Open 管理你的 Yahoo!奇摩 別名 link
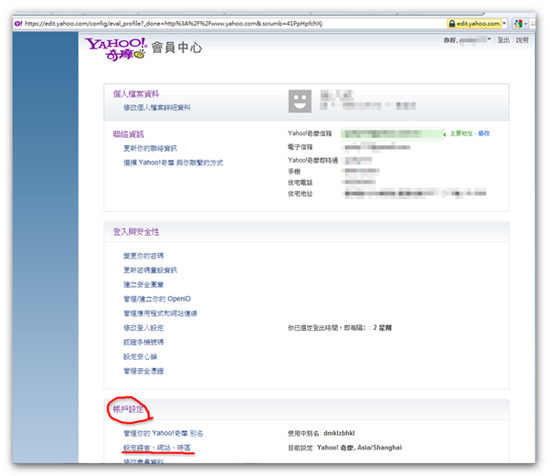 (163, 433)
